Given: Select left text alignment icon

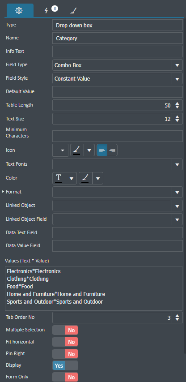Looking at the screenshot, I should pos(102,150).
